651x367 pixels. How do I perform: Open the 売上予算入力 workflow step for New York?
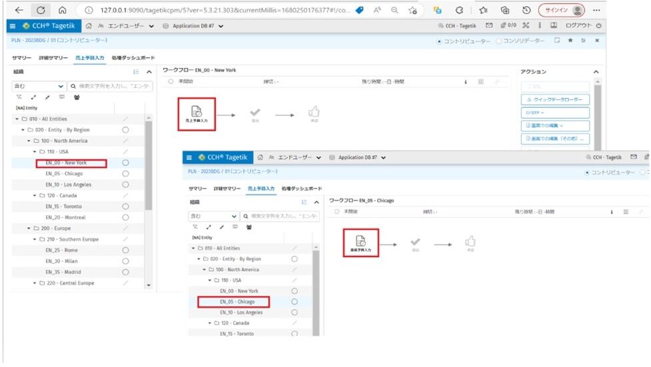[x=196, y=113]
